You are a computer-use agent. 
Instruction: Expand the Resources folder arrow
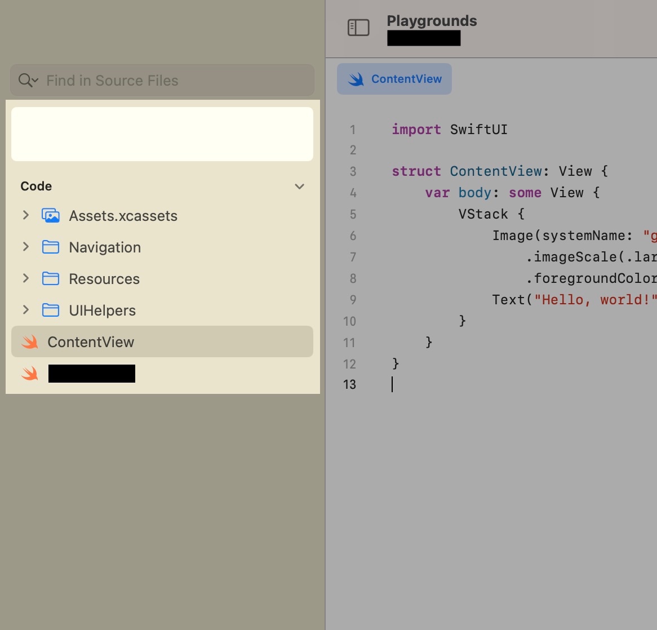point(25,278)
